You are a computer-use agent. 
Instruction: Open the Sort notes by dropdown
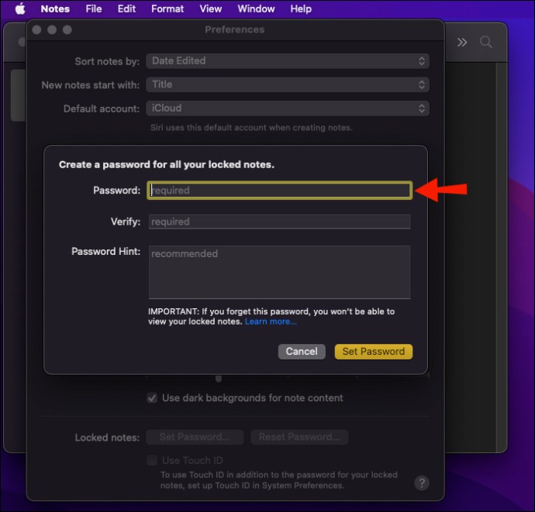[x=288, y=61]
